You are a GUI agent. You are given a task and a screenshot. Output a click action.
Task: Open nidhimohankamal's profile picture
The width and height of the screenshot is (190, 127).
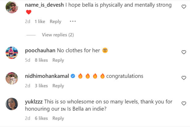12,79
